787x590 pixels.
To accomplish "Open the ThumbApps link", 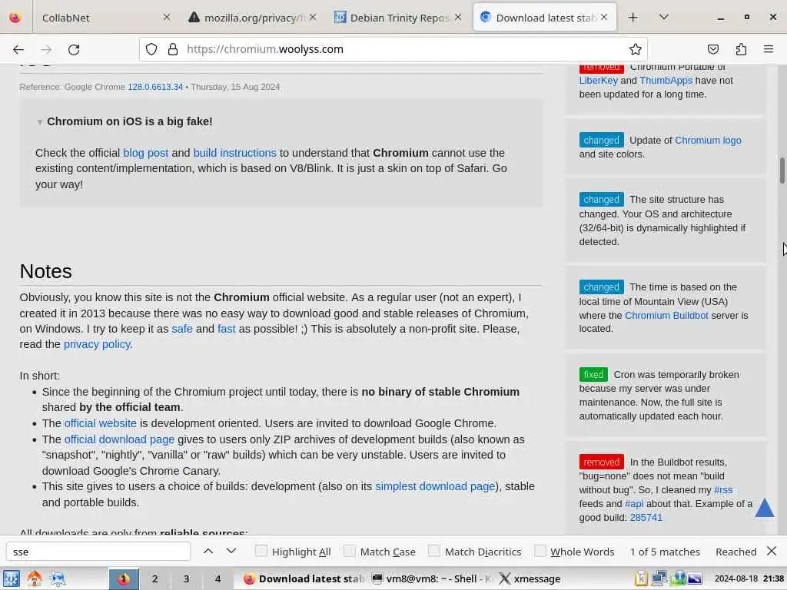I will (666, 80).
